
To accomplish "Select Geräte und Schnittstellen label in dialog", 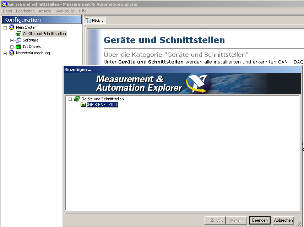I will tap(103, 99).
